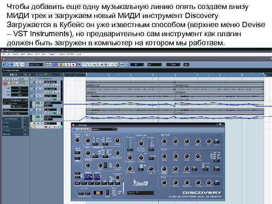Open the File menu in Cubase
This screenshot has width=272, height=204.
[3, 54]
